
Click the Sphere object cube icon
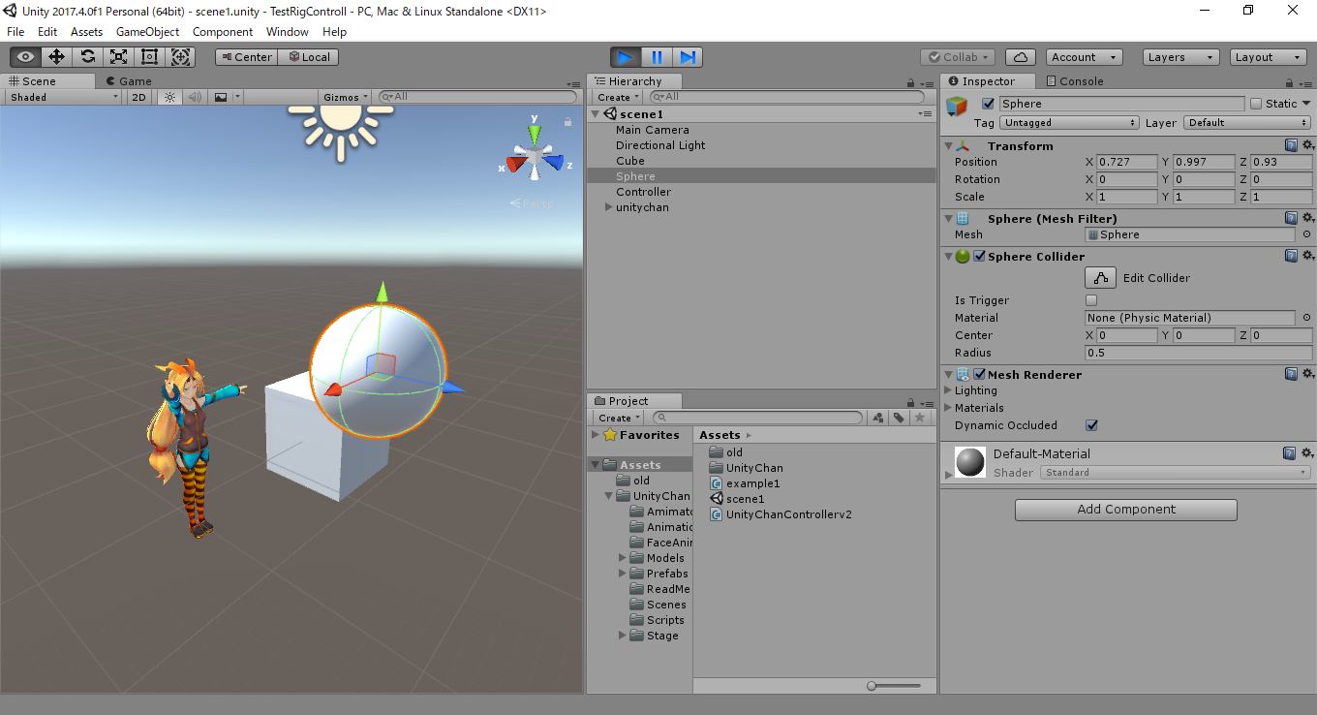[957, 108]
